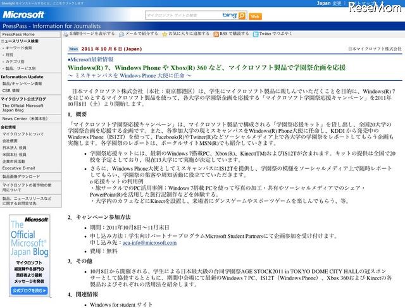Open The Official Microsoft Japan Blog sidebar link
The width and height of the screenshot is (405, 308).
[x=23, y=108]
